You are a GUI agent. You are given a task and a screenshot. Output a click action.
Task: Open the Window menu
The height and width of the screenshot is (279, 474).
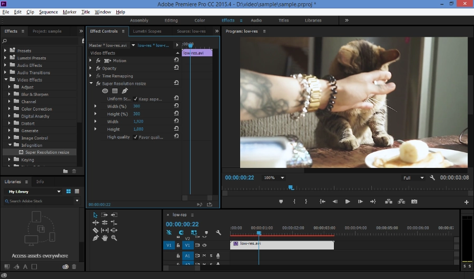click(x=103, y=12)
